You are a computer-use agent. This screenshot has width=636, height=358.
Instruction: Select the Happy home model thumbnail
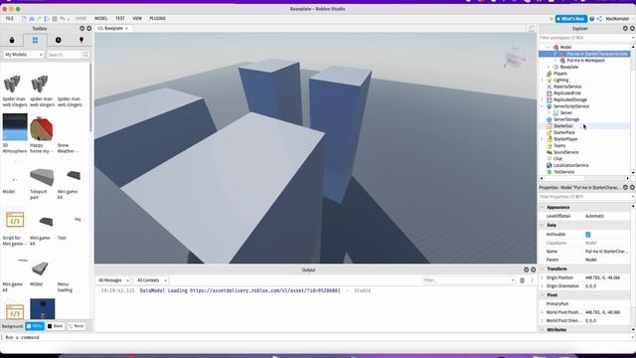[x=42, y=128]
